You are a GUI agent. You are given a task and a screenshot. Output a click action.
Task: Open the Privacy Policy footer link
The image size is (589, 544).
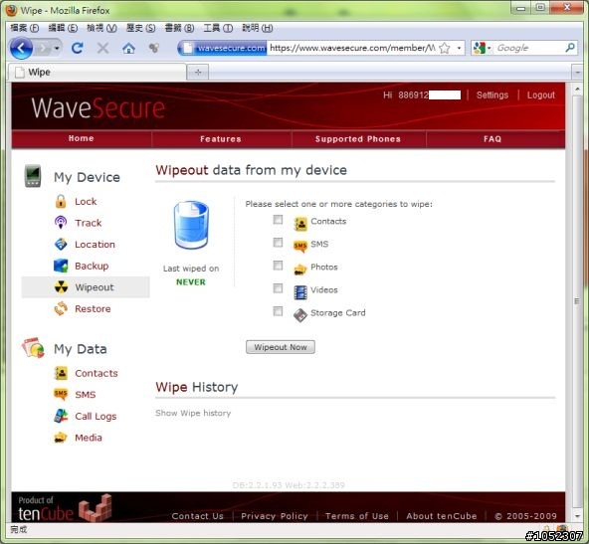pyautogui.click(x=275, y=516)
